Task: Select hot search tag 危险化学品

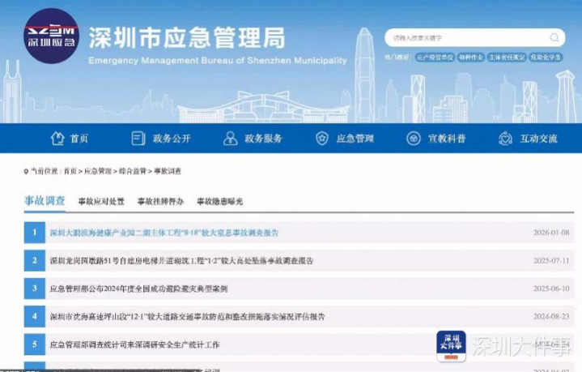Action: click(x=546, y=58)
